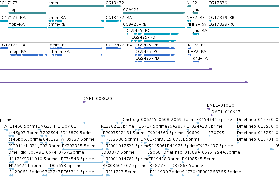Select the bmm-PA protein feature

[77, 55]
